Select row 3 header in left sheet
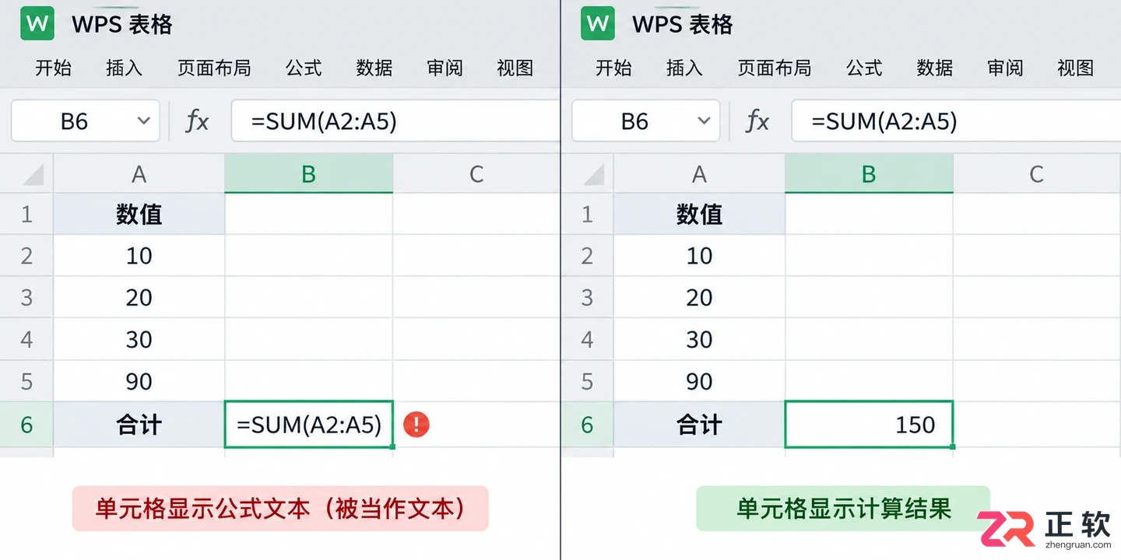 tap(26, 298)
